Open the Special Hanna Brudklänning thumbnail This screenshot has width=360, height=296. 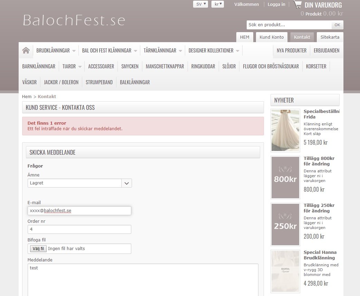(x=285, y=271)
